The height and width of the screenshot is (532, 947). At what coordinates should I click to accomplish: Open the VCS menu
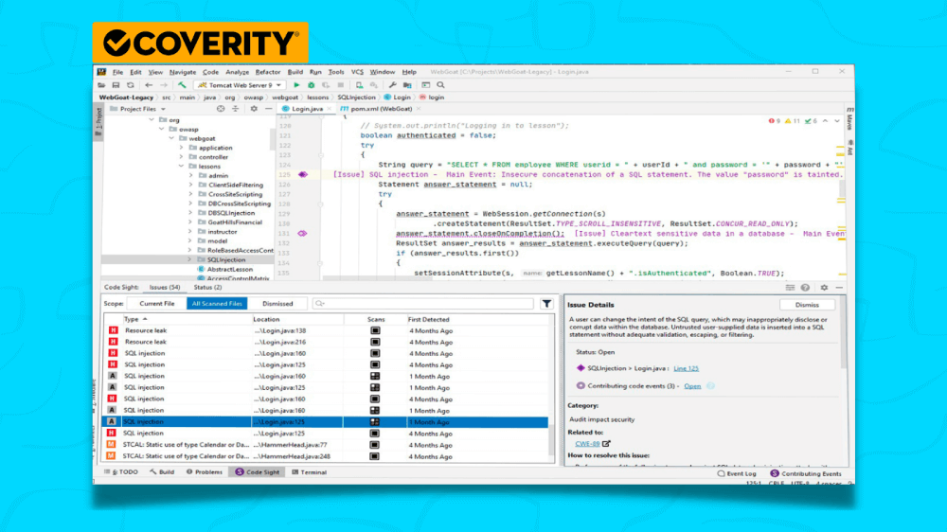[x=357, y=72]
